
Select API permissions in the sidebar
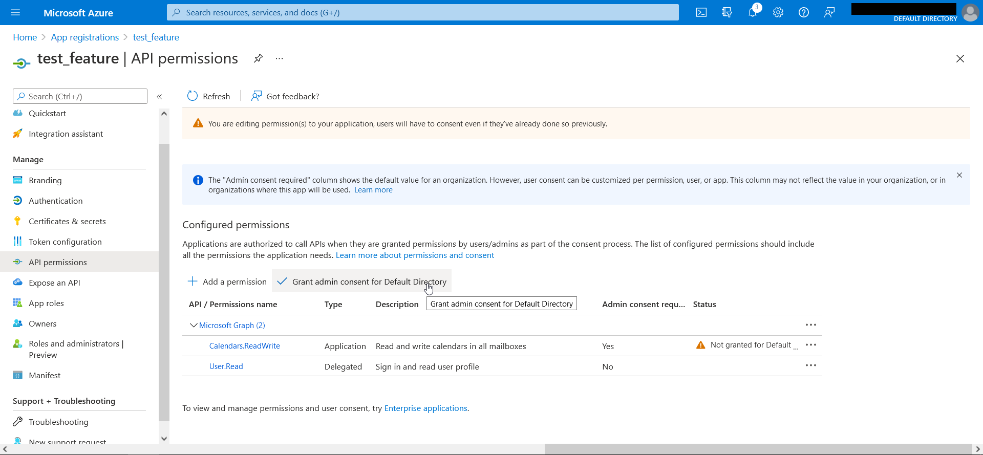(79, 262)
